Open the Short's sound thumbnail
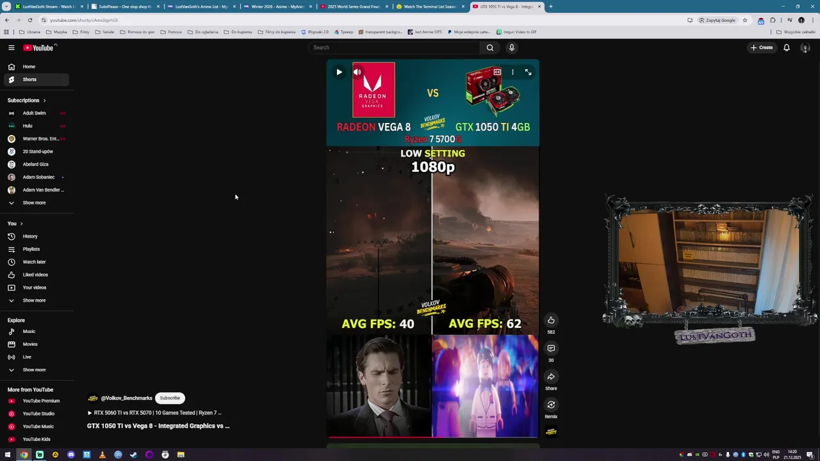820x461 pixels. point(551,432)
